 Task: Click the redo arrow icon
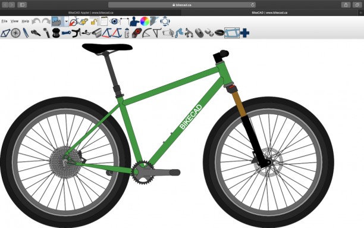click(46, 21)
